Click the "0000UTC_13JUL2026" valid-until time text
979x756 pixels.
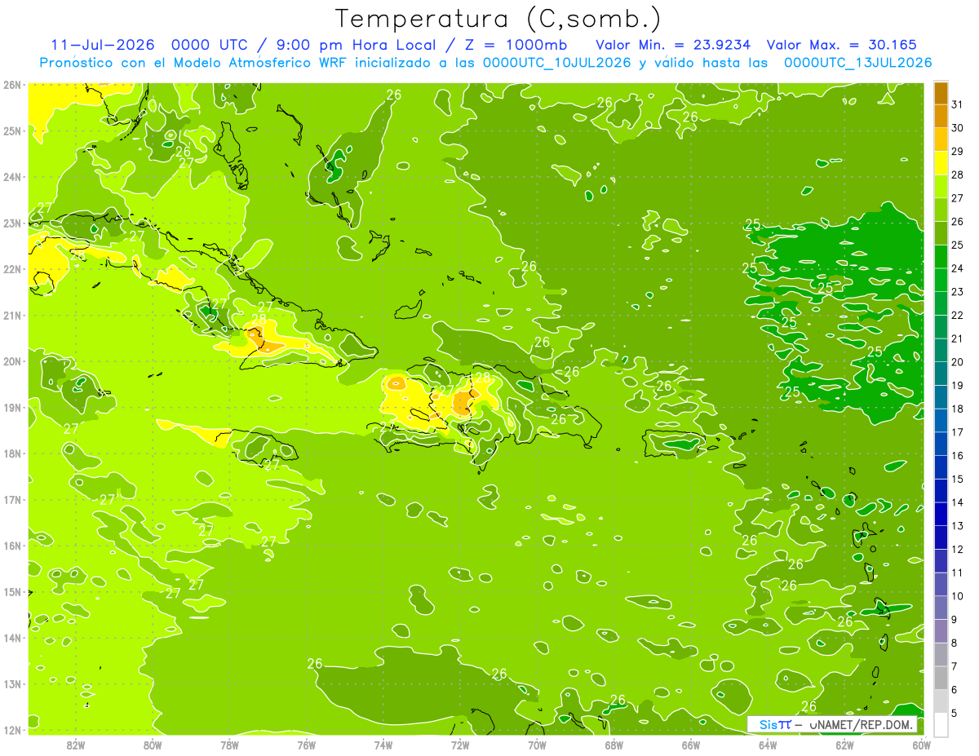tap(857, 63)
